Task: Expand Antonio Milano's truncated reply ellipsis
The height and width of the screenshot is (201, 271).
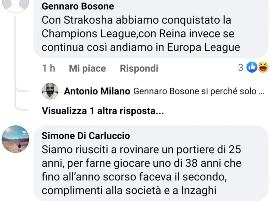Action: pyautogui.click(x=261, y=92)
